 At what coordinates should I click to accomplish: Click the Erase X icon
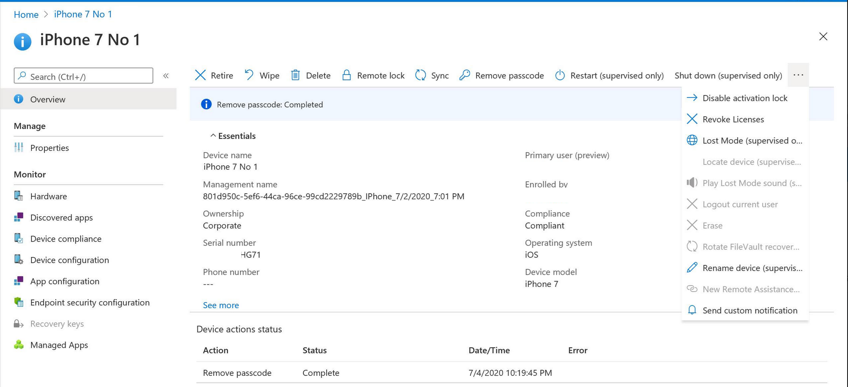[x=692, y=225]
